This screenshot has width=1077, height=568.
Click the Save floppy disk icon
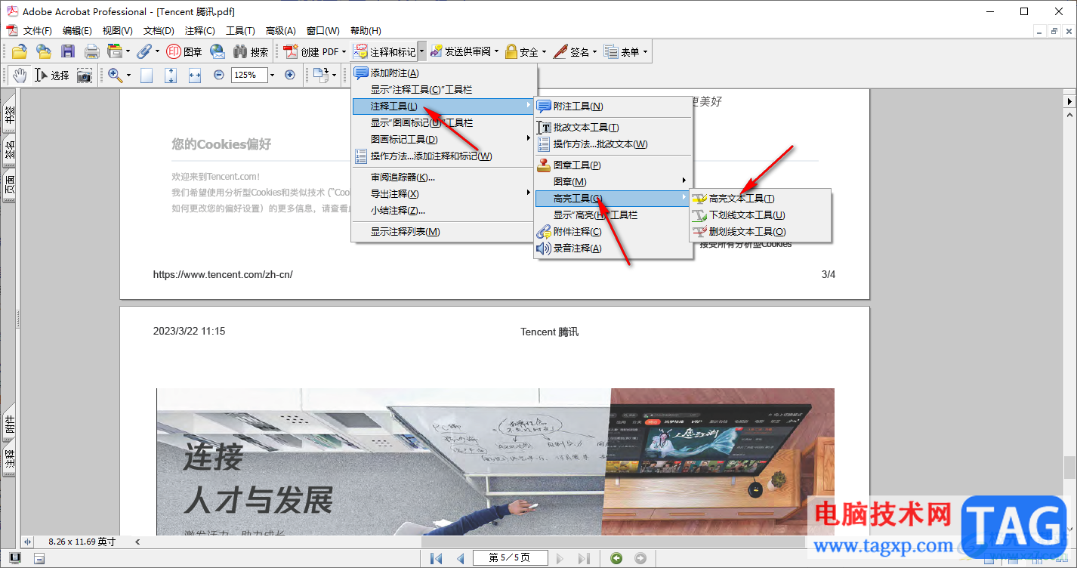pyautogui.click(x=68, y=51)
